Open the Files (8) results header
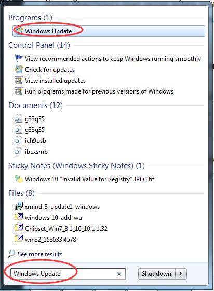 (21, 193)
